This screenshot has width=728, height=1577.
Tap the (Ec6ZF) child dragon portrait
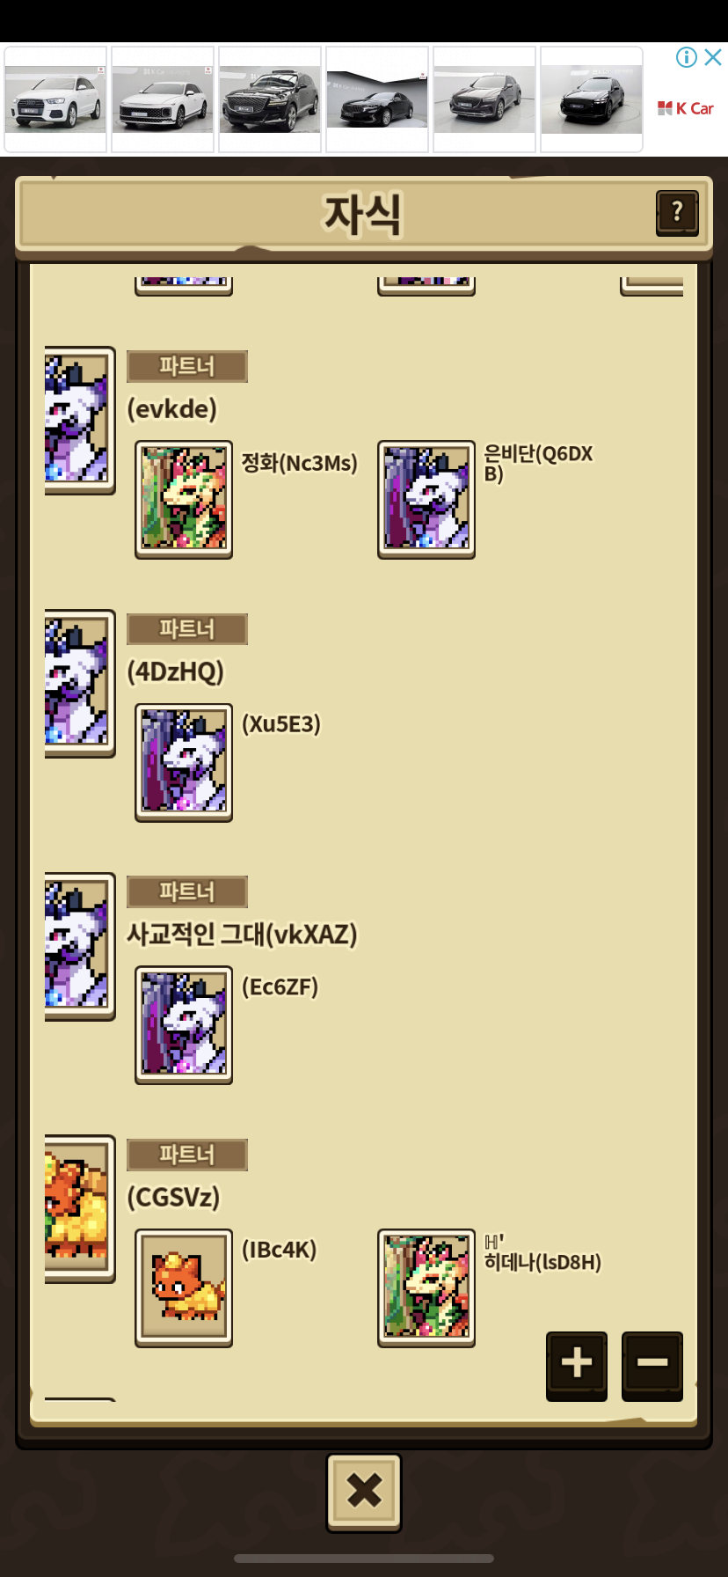coord(184,1024)
